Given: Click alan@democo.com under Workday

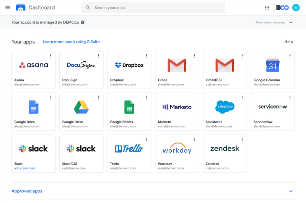Looking at the screenshot, I should pyautogui.click(x=171, y=168).
